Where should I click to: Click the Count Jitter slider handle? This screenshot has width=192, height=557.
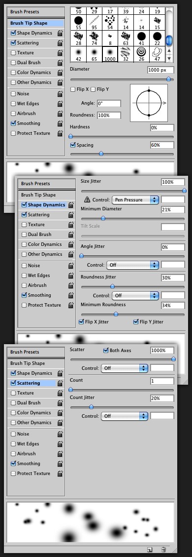coord(91,407)
